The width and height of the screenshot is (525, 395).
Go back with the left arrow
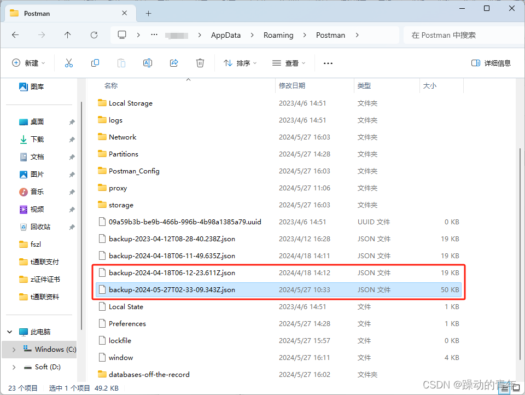pos(15,35)
